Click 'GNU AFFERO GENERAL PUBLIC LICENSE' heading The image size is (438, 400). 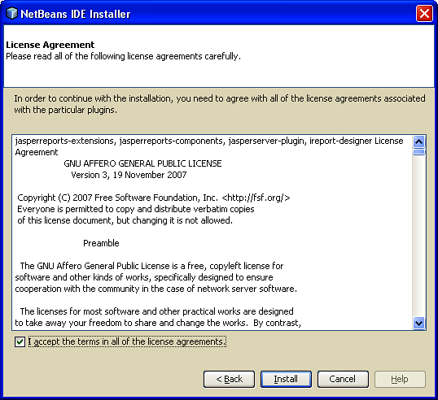point(142,163)
